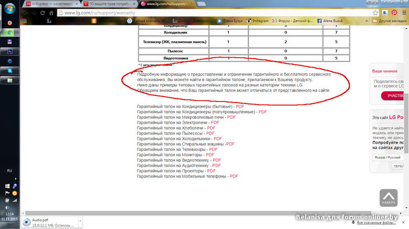
Task: Open PDF for Телевизоры warranty
Action: click(x=213, y=149)
